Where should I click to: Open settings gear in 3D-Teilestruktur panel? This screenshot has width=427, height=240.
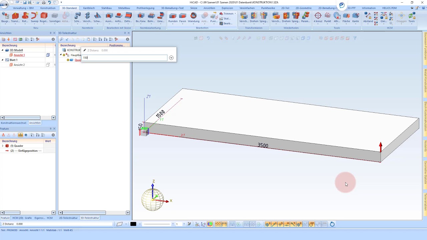pyautogui.click(x=127, y=39)
